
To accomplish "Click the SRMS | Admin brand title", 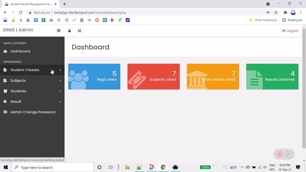I will (x=18, y=30).
